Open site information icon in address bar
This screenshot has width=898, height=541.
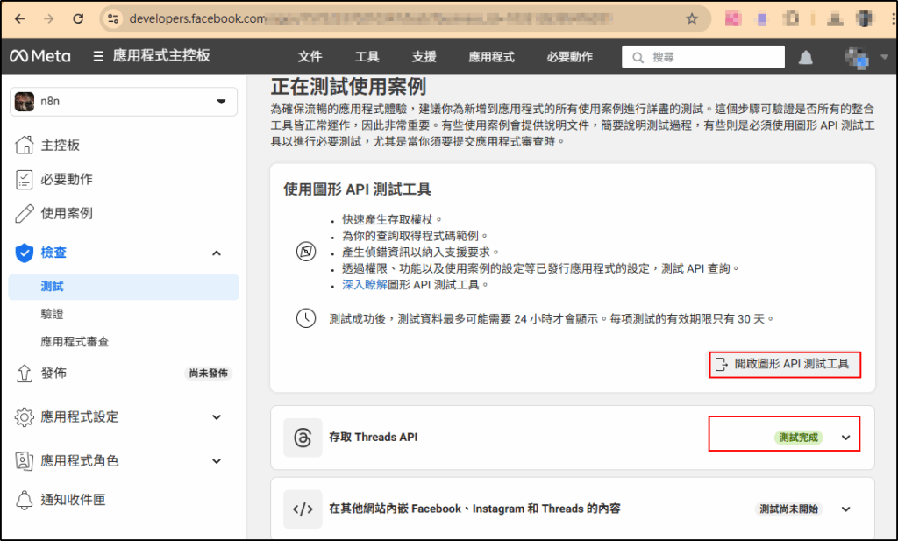(113, 19)
